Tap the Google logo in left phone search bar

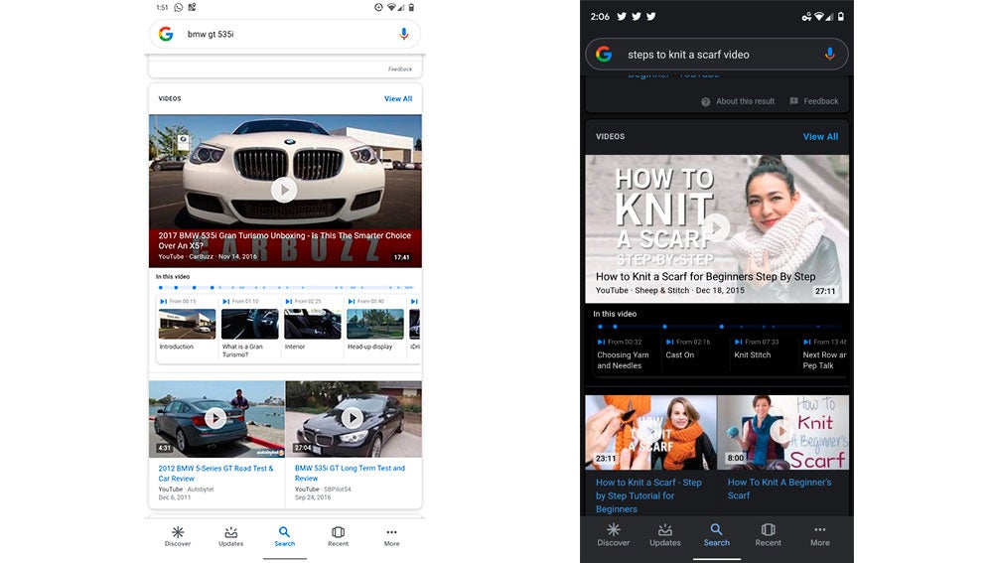(x=166, y=34)
